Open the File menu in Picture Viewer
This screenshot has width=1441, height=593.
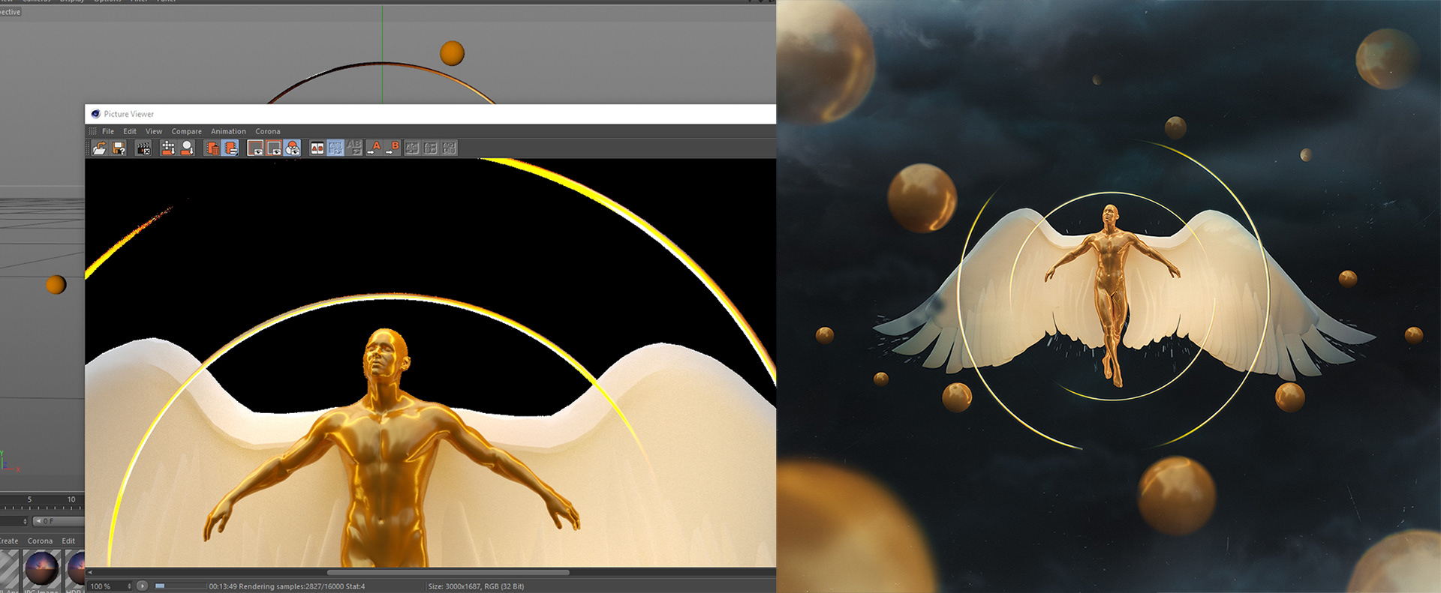(108, 131)
